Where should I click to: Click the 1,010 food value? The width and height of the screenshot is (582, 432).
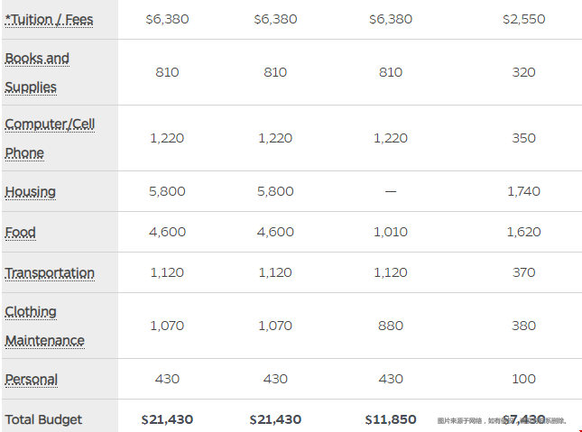pyautogui.click(x=391, y=232)
